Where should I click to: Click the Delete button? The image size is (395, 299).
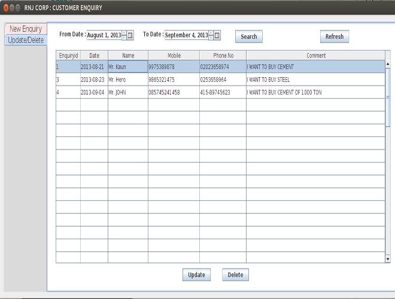point(235,274)
